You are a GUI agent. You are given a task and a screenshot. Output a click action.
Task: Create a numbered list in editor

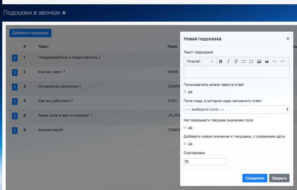coord(251,61)
